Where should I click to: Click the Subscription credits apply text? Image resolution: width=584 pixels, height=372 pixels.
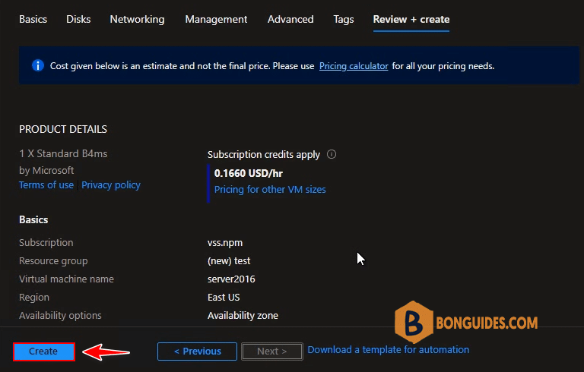263,154
